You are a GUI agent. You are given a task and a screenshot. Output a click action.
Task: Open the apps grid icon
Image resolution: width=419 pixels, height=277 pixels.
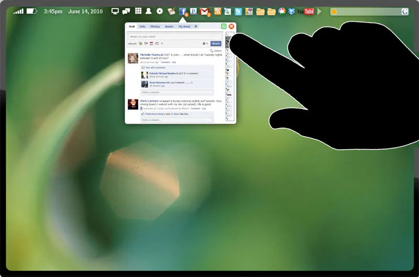pos(138,11)
